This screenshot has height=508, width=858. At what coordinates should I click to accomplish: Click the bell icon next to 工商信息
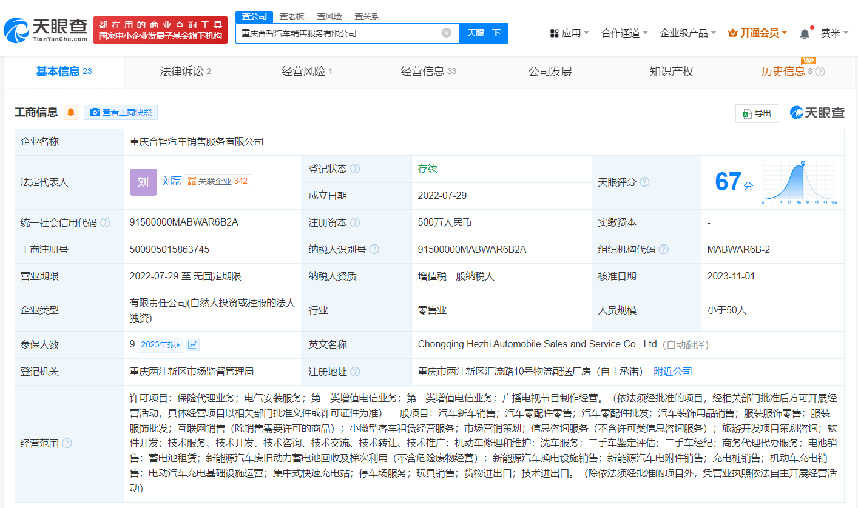(x=71, y=112)
